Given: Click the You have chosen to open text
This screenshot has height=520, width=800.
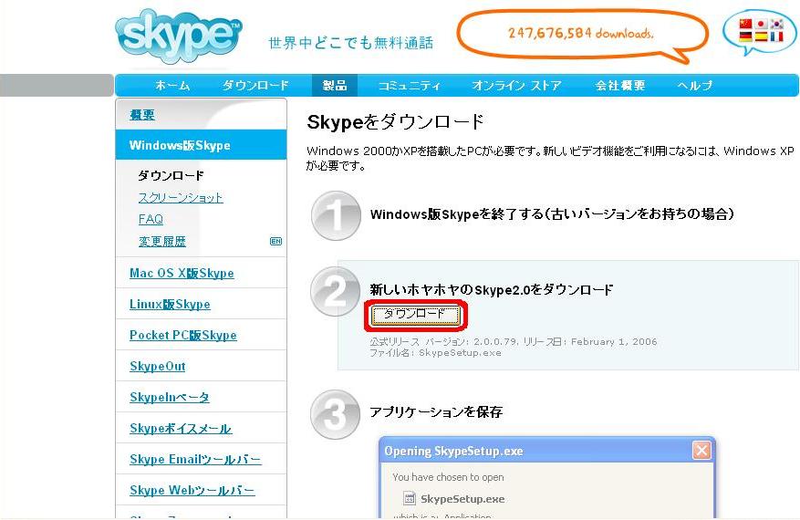Looking at the screenshot, I should (x=448, y=477).
